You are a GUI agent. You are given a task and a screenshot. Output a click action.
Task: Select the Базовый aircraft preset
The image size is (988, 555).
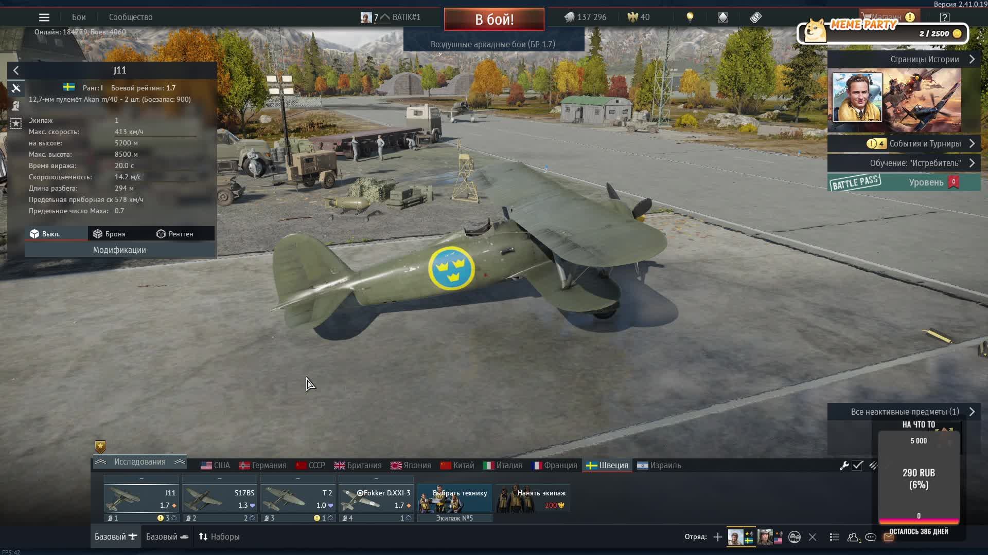116,536
